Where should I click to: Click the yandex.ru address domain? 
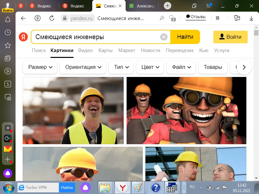click(82, 18)
